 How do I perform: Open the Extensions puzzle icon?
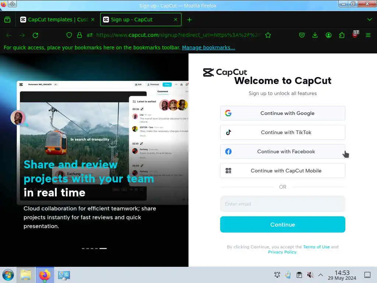(x=342, y=35)
